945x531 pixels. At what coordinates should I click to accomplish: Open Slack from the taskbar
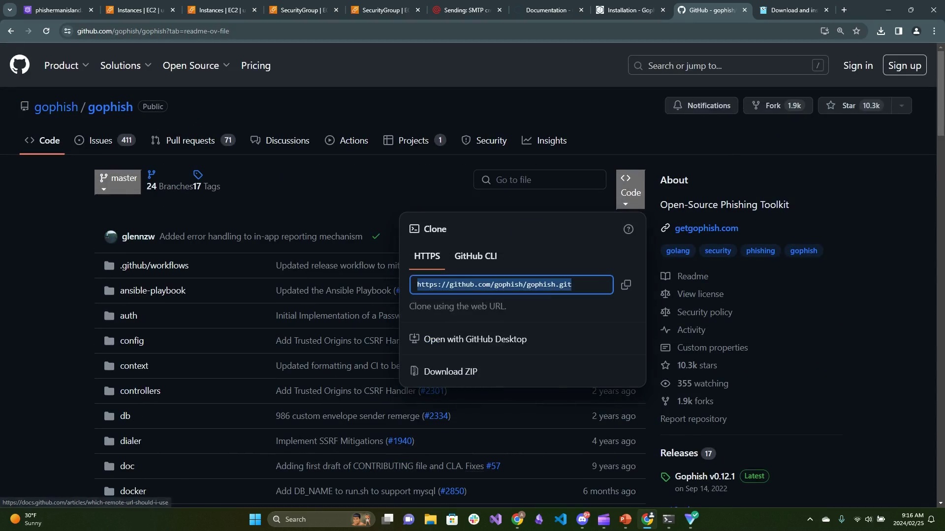point(473,519)
